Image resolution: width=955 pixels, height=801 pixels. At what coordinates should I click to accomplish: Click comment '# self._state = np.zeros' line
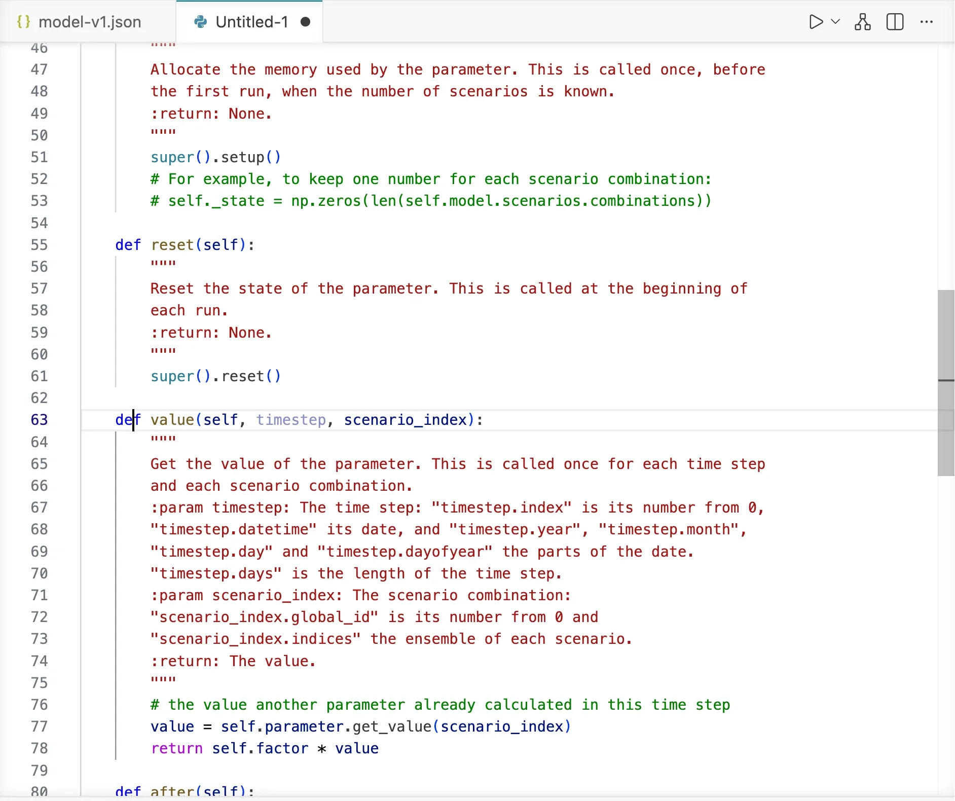click(x=431, y=201)
